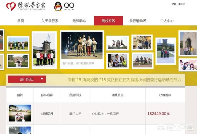Open the 益行运动场 tab

(138, 21)
